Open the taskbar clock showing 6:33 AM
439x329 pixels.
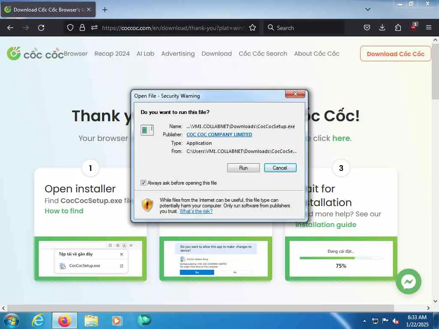point(417,321)
